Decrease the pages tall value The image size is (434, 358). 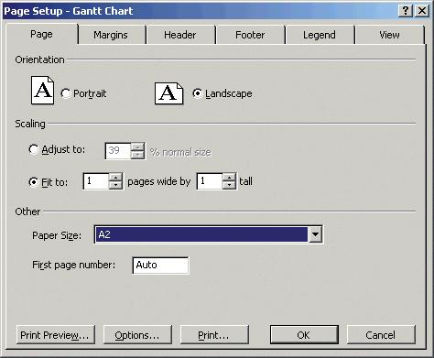[229, 185]
